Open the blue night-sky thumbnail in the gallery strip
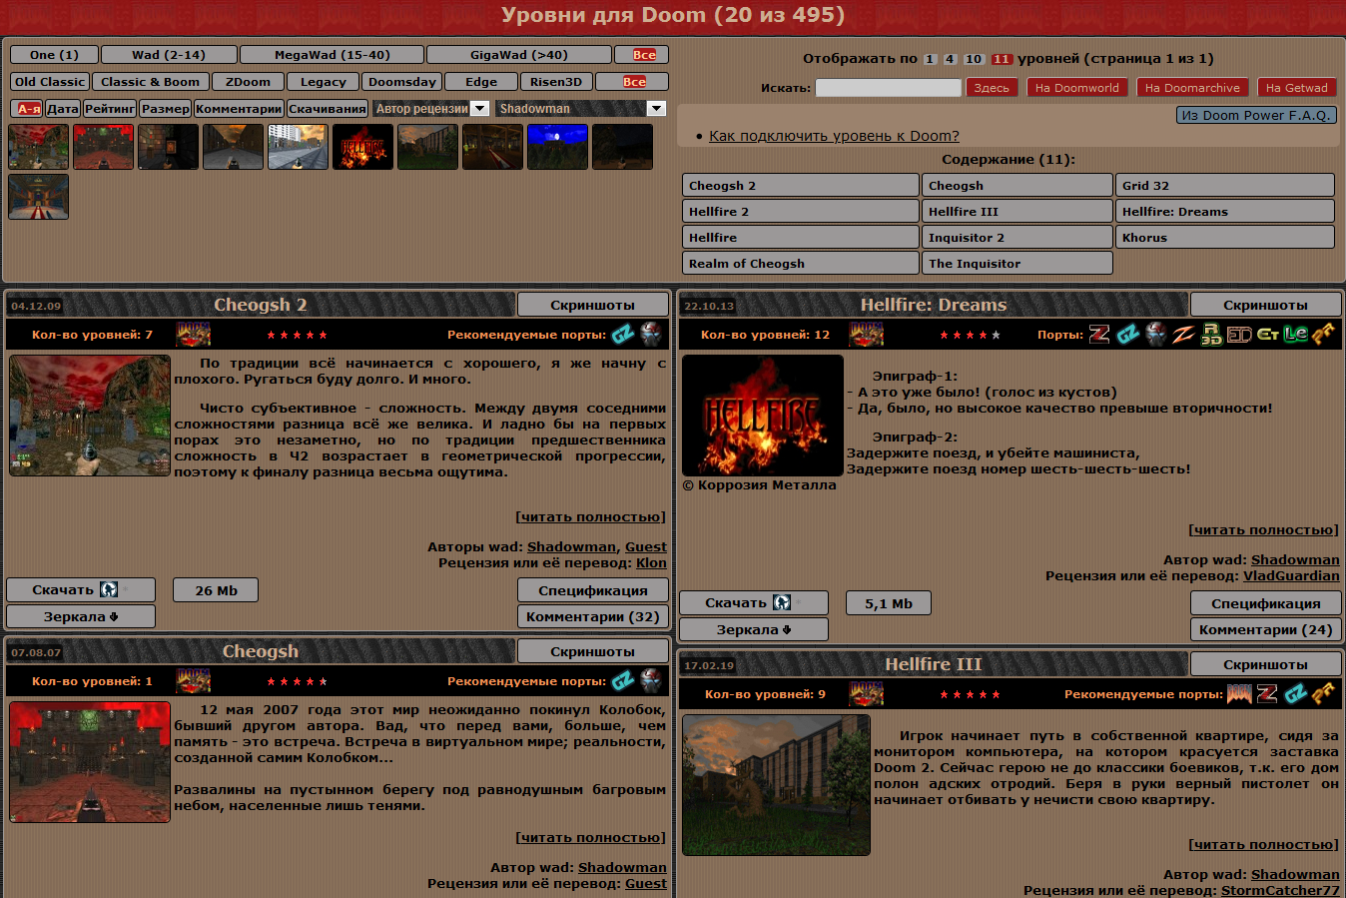This screenshot has height=898, width=1346. pyautogui.click(x=557, y=147)
